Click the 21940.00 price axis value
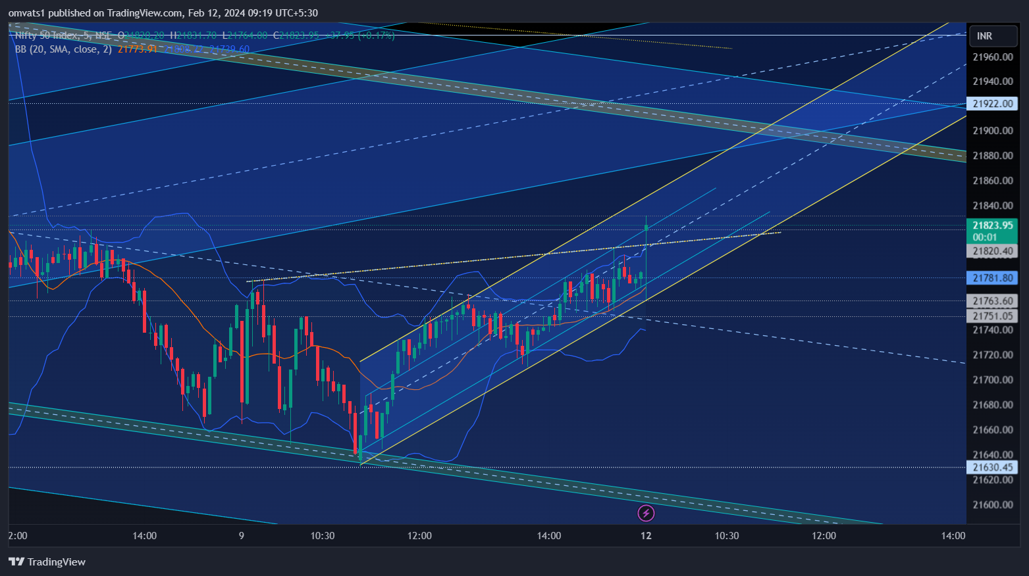 pos(993,82)
